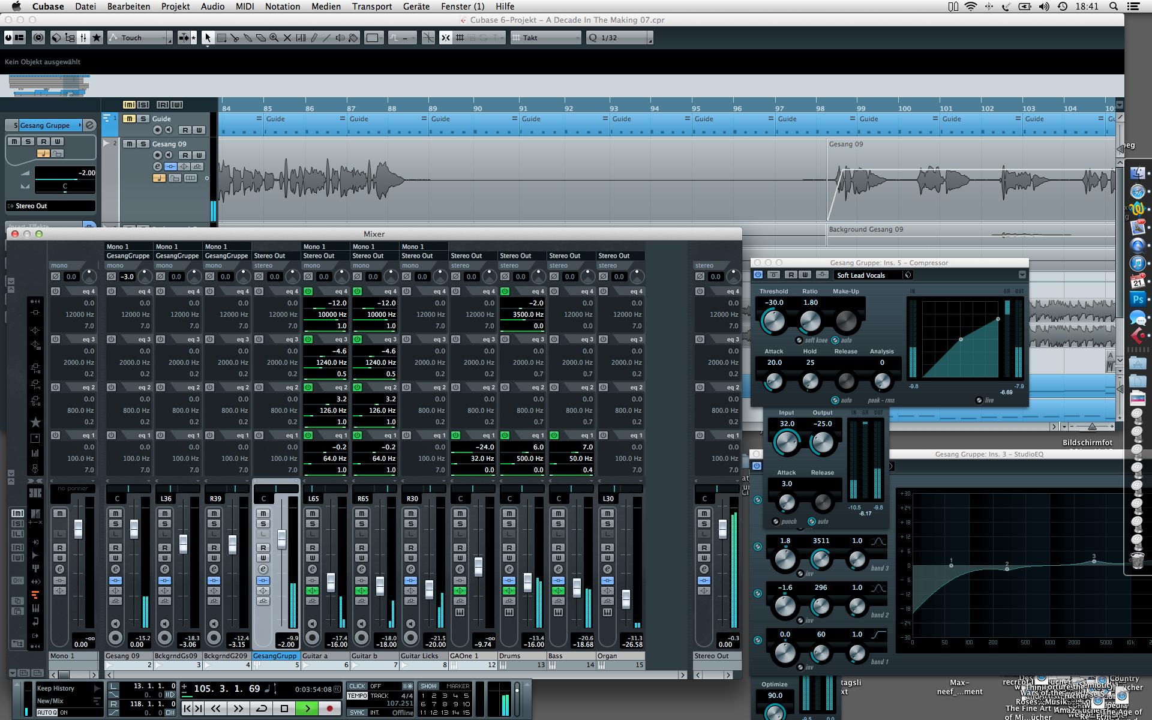Toggle transport Cycle loop button
Image resolution: width=1152 pixels, height=720 pixels.
[x=262, y=709]
